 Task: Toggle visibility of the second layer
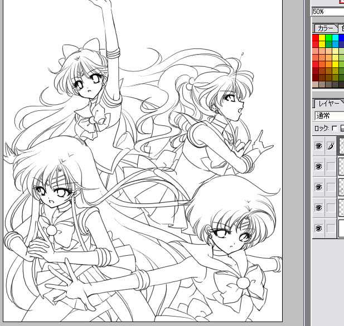(318, 167)
